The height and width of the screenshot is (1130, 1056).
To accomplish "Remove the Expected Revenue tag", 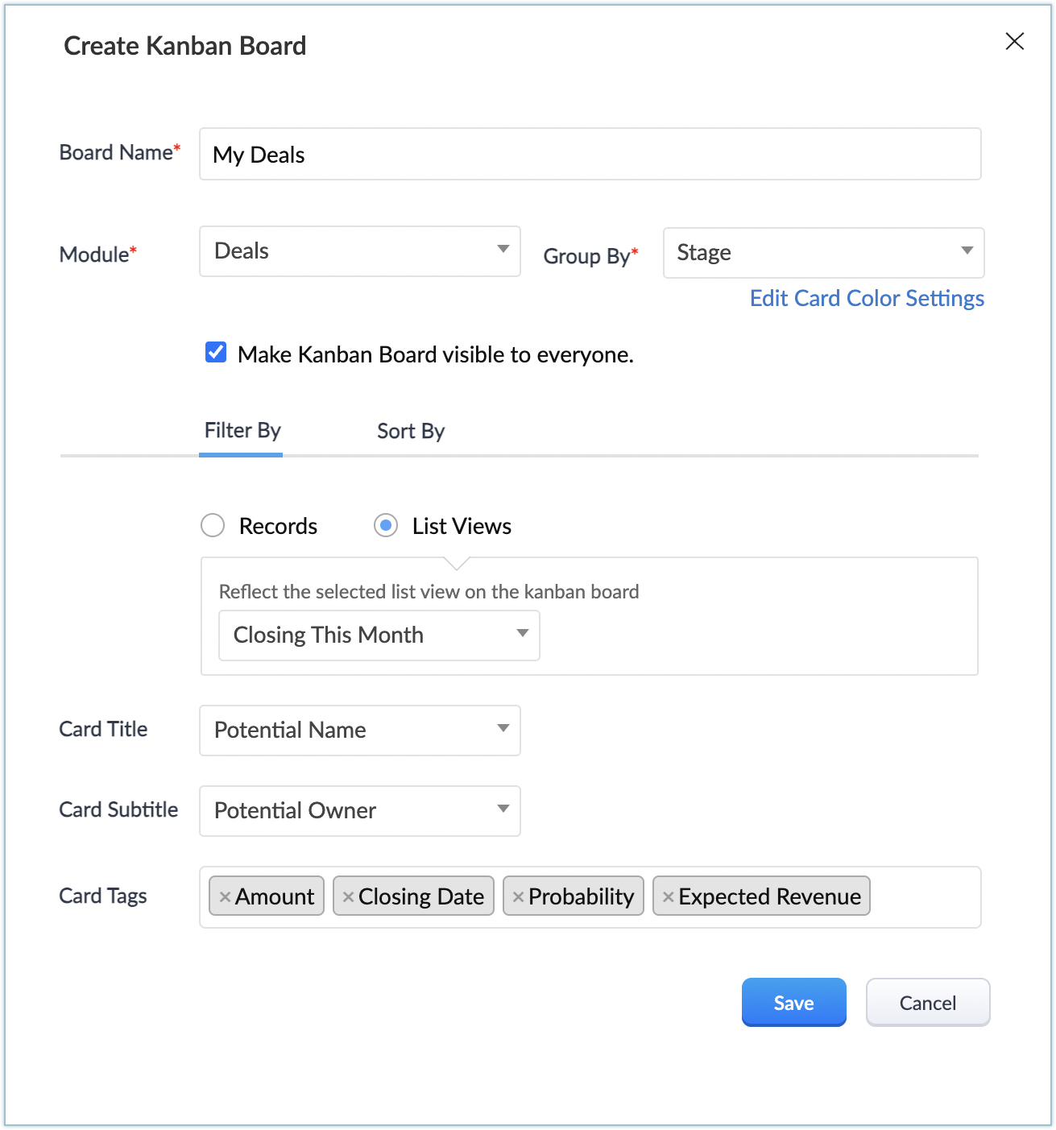I will tap(668, 897).
